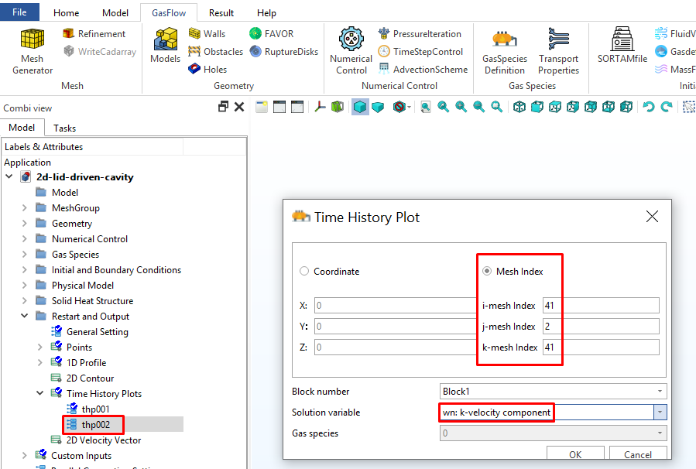Switch to the Result ribbon tab
696x469 pixels.
point(221,13)
